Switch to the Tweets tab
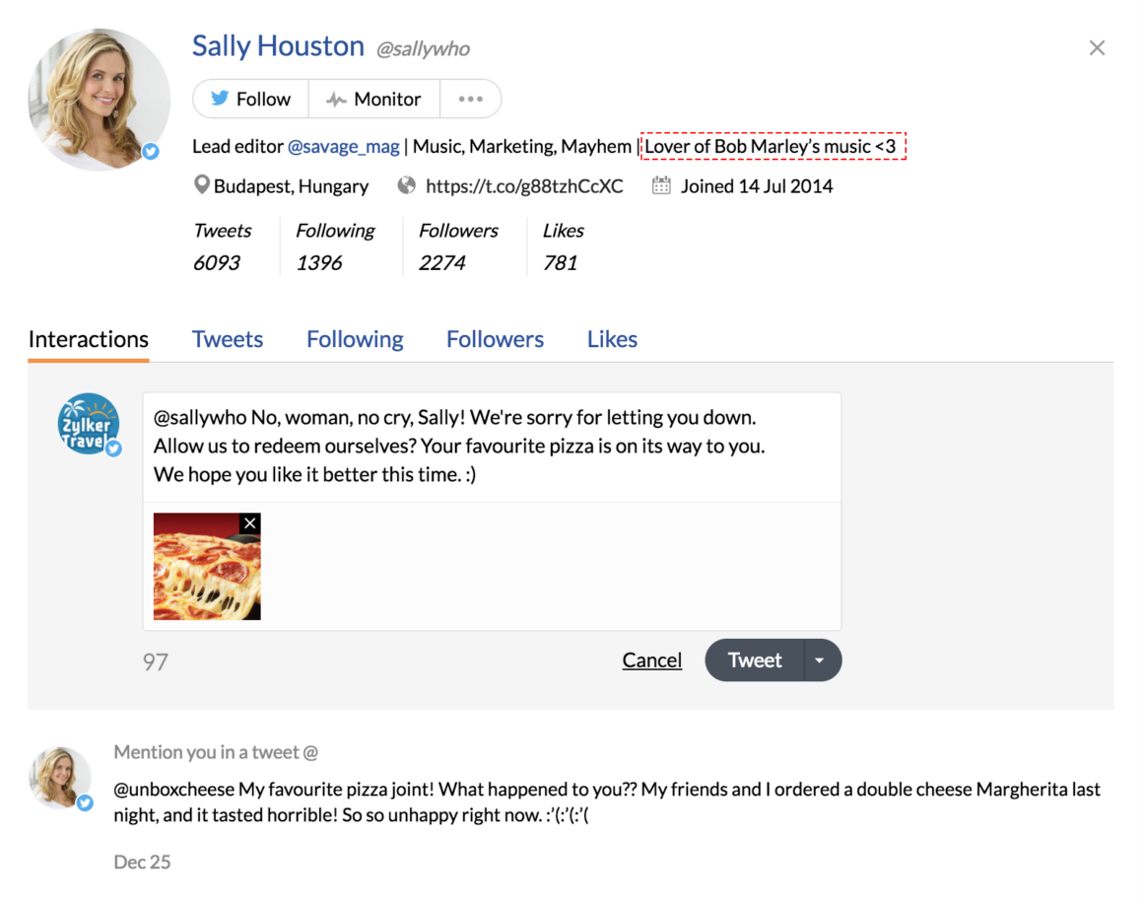1143x903 pixels. point(228,339)
